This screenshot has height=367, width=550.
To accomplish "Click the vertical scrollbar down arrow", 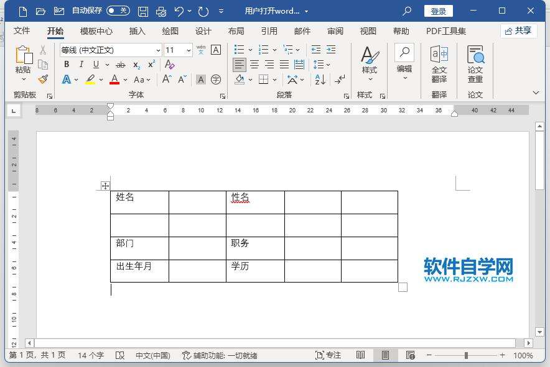I will coord(540,332).
